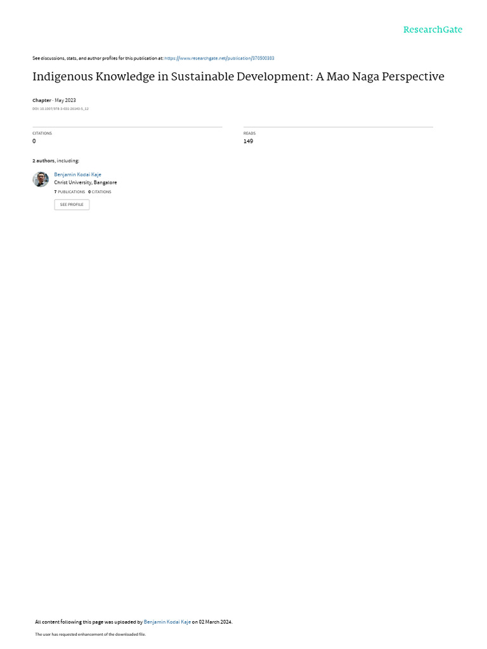Screen dimensions: 487x649
Task: Click the SEE PROFILE button
Action: 72,205
